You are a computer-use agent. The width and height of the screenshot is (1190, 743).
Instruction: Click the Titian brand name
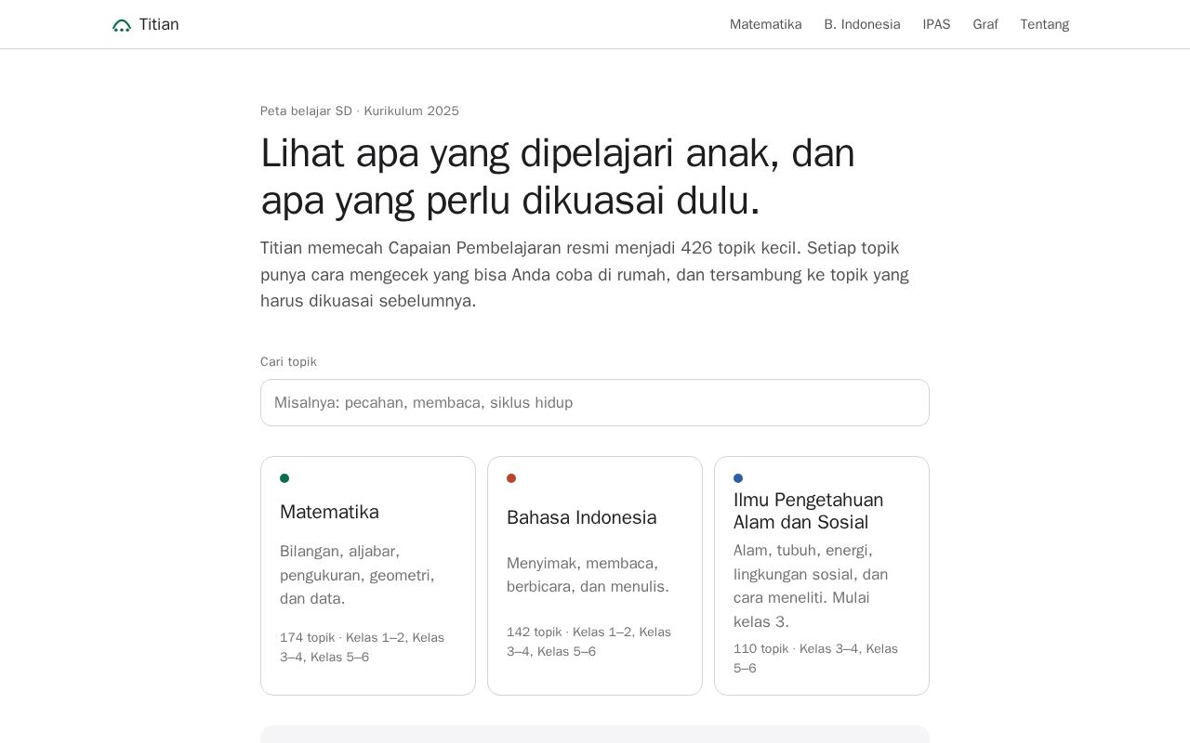click(x=159, y=25)
